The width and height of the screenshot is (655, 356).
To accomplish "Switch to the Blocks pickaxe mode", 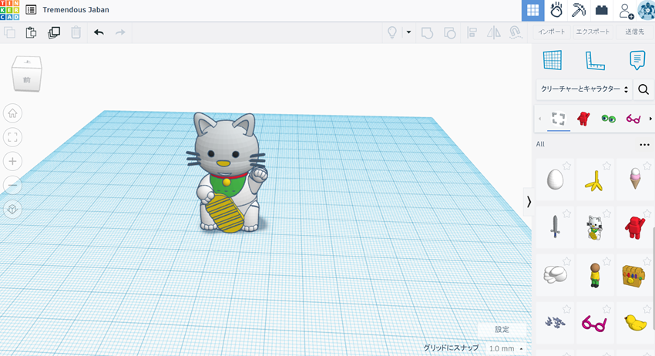I will (579, 10).
